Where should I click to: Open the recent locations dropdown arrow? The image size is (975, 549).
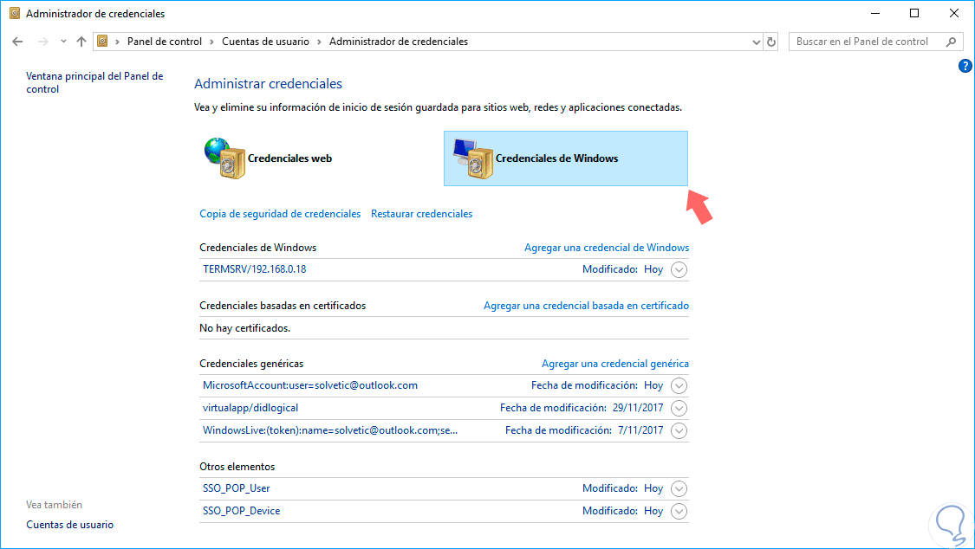pyautogui.click(x=63, y=42)
